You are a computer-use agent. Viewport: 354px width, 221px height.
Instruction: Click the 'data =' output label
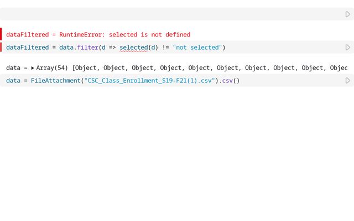[x=17, y=68]
